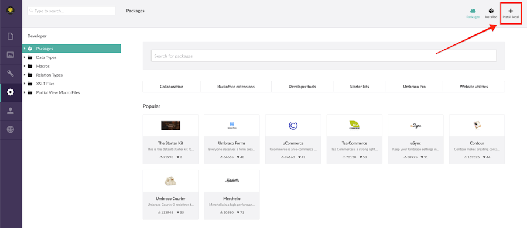Image resolution: width=527 pixels, height=228 pixels.
Task: Click the Contour logo thumbnail
Action: (x=477, y=126)
